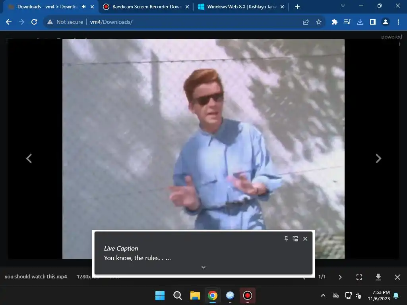407x305 pixels.
Task: Switch to Downloads - vm4 tab
Action: [48, 7]
